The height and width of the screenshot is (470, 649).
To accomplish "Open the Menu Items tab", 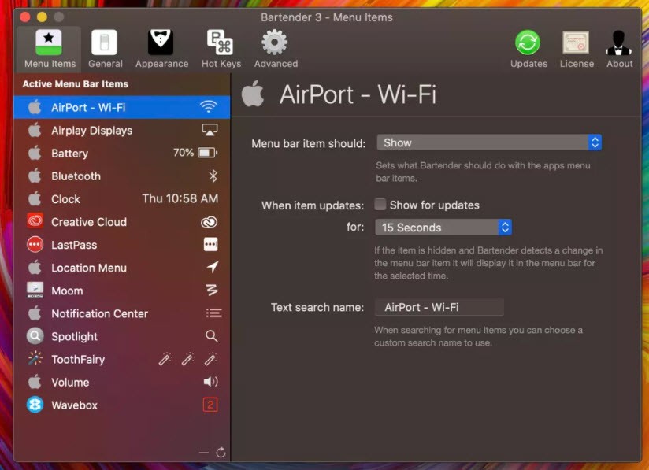I will pyautogui.click(x=50, y=49).
